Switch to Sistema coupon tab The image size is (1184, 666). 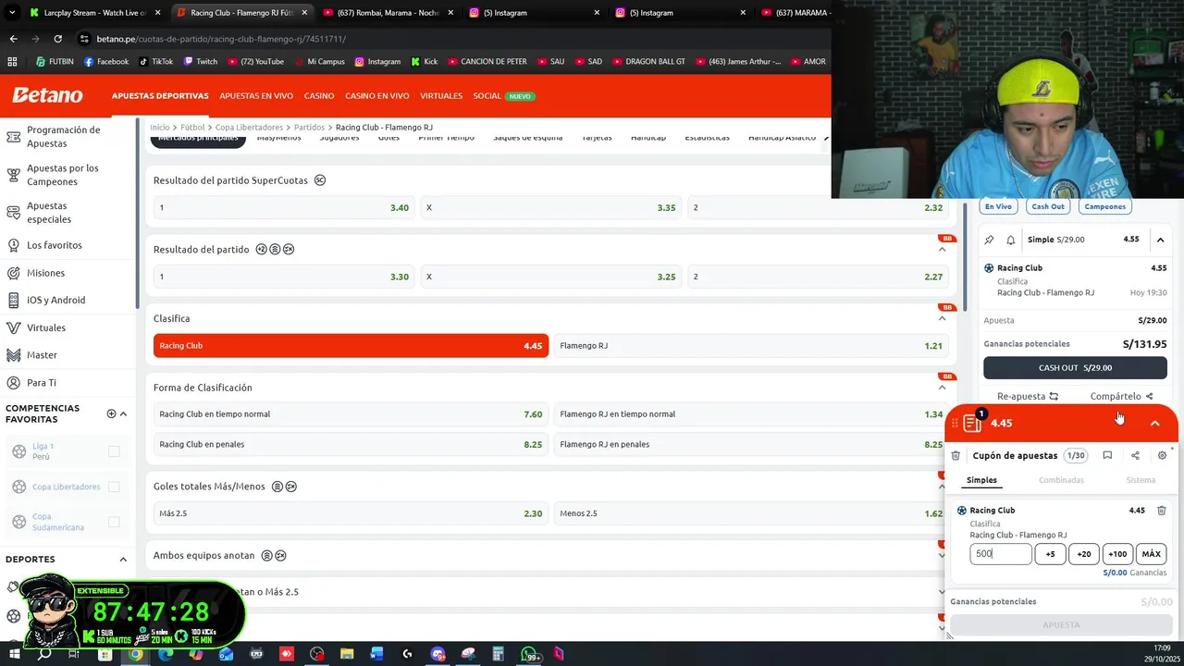(1141, 480)
